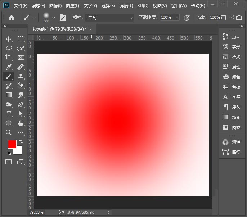This screenshot has width=247, height=217.
Task: Choose the Eyedropper tool
Action: (9, 67)
